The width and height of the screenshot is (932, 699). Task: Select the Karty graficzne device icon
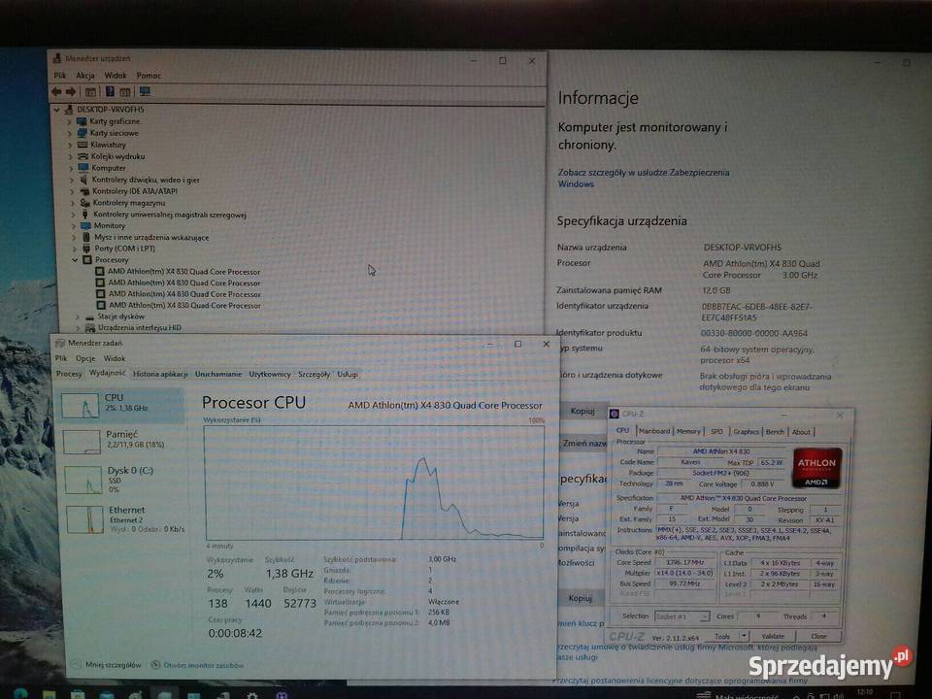pos(82,121)
